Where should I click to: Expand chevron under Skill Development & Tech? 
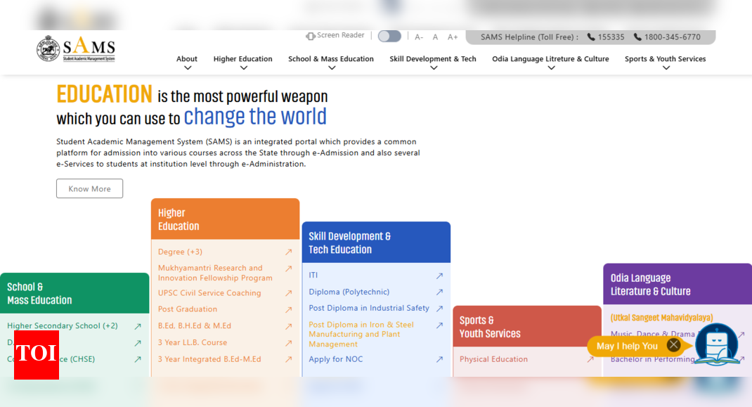(434, 68)
